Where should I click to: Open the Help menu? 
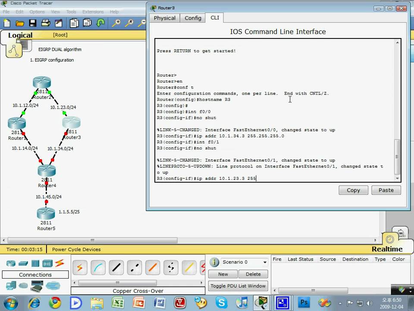pyautogui.click(x=114, y=12)
